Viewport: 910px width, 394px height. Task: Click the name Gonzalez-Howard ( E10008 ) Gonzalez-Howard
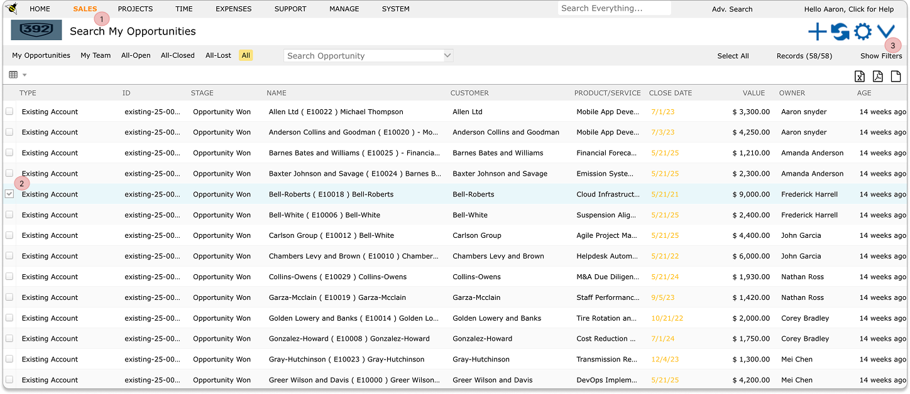pos(349,339)
